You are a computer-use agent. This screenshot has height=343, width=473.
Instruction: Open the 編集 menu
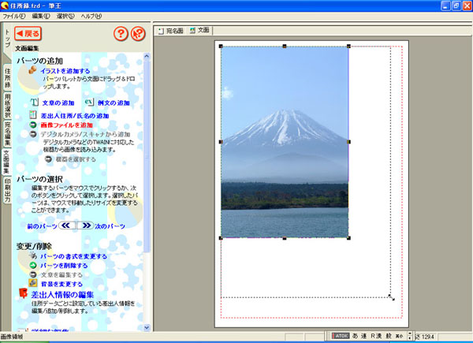[41, 16]
